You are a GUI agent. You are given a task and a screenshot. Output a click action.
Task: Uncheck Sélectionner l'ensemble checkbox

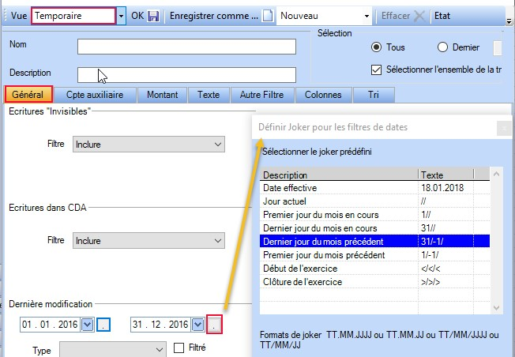376,70
